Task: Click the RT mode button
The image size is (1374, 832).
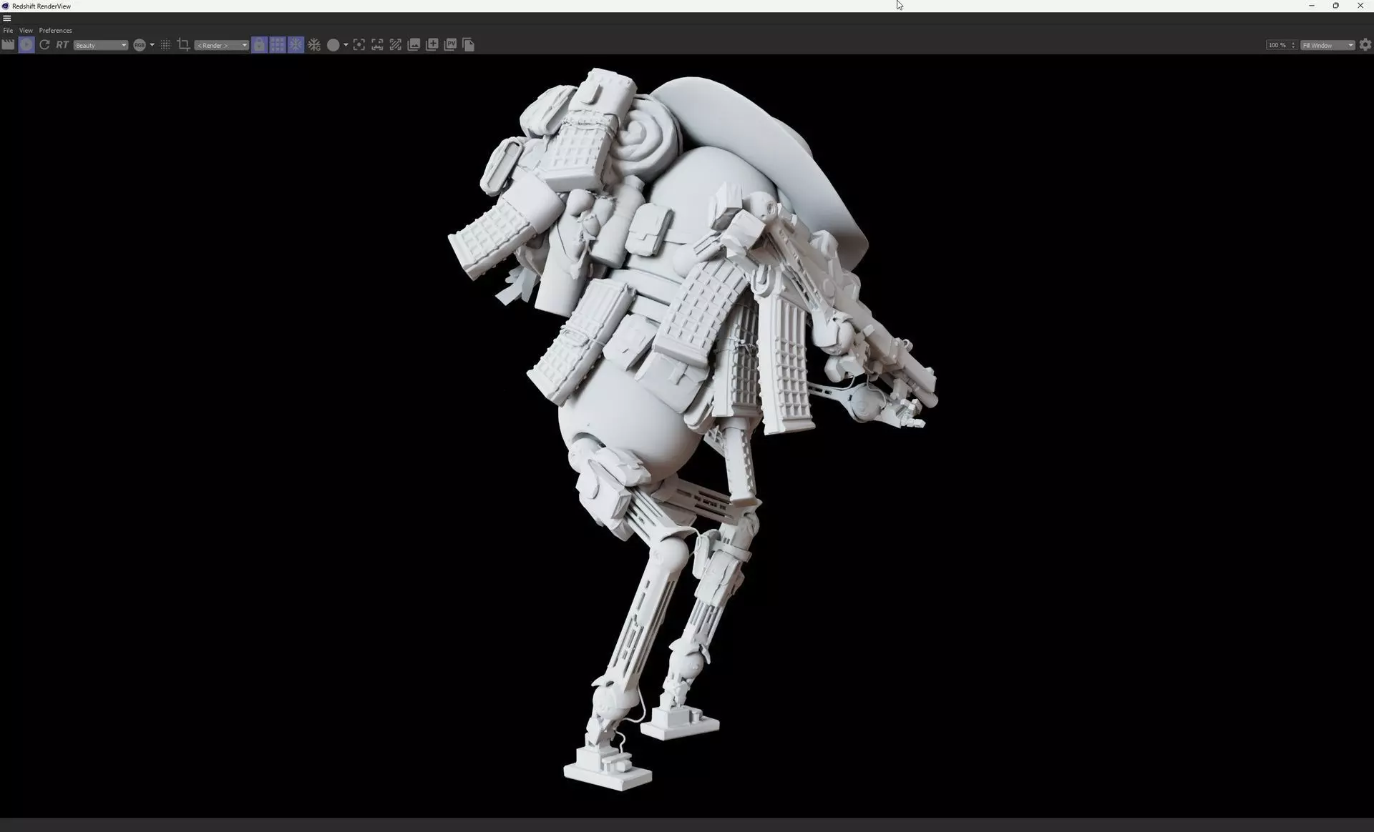Action: point(62,45)
